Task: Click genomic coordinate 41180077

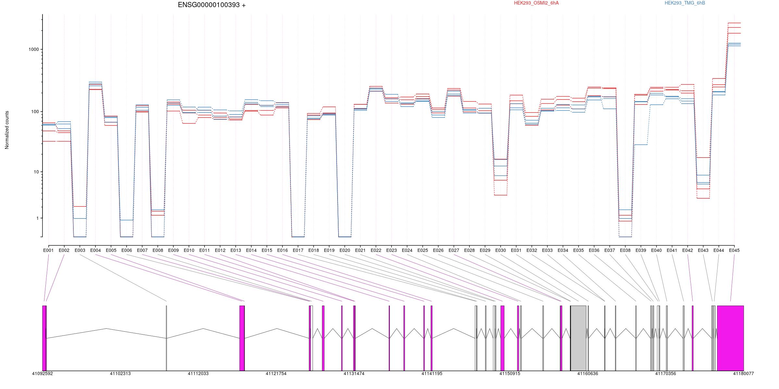Action: pyautogui.click(x=743, y=373)
